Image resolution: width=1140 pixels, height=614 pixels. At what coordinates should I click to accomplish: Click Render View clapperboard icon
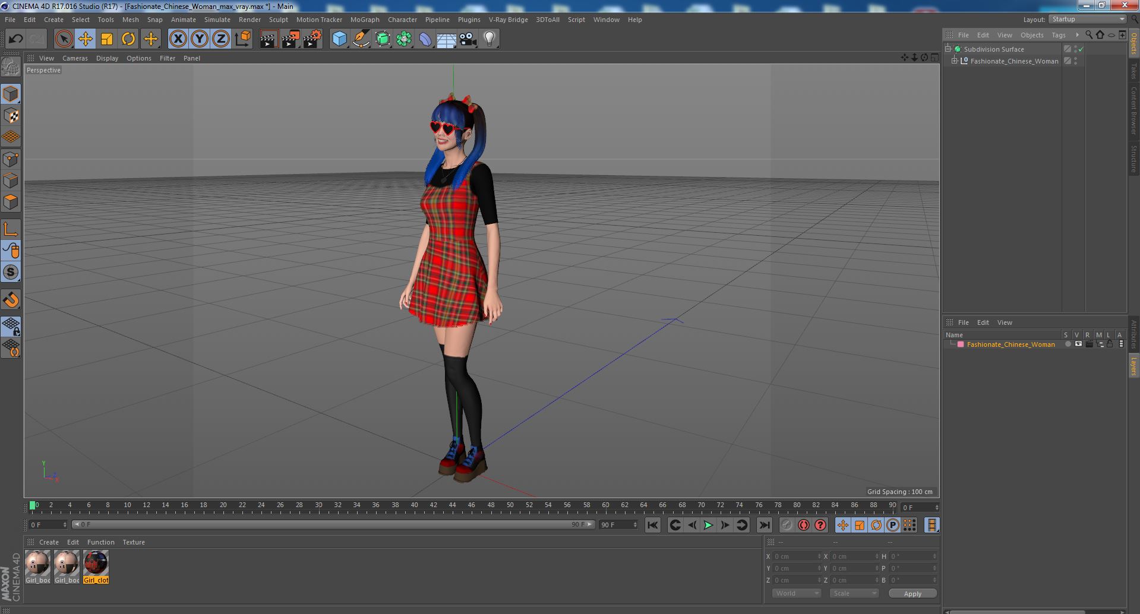pos(269,39)
